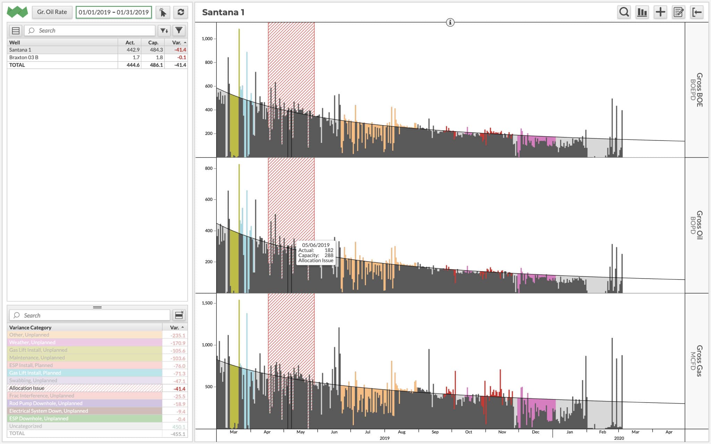Image resolution: width=711 pixels, height=444 pixels.
Task: Click the date range 01/01/2019 - 01/31/2019 field
Action: [x=114, y=12]
